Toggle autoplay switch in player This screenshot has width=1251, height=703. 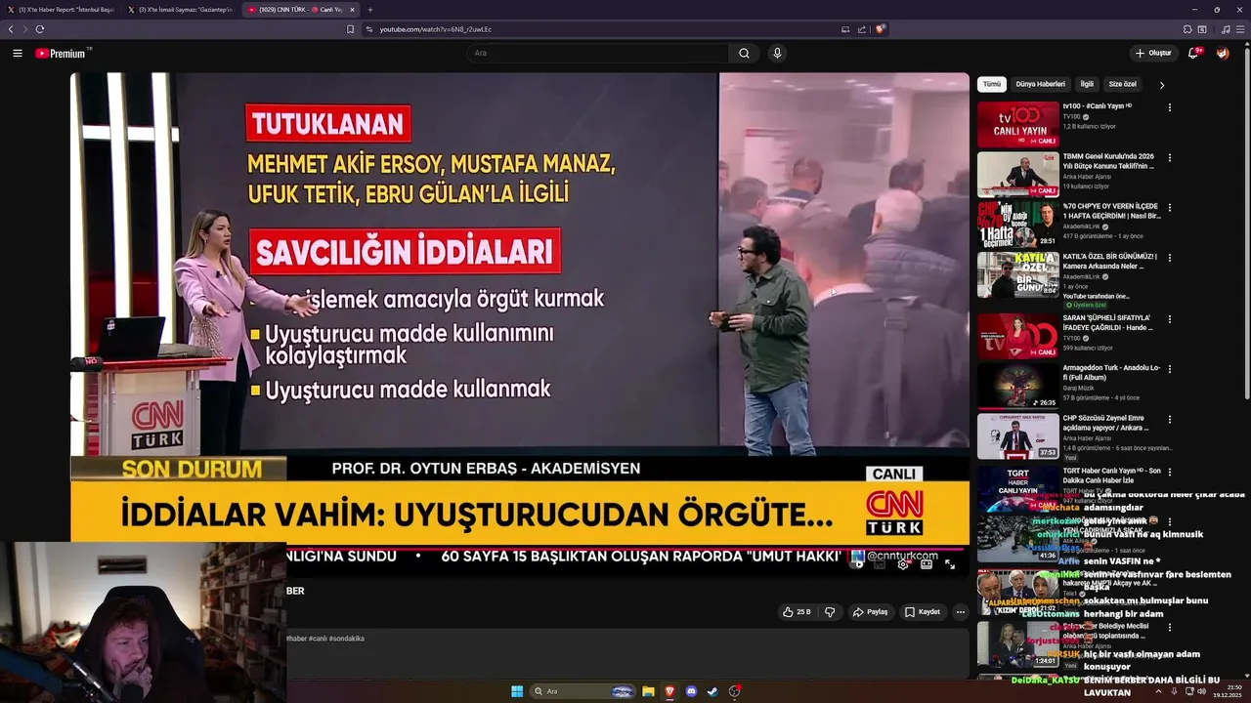coord(858,564)
